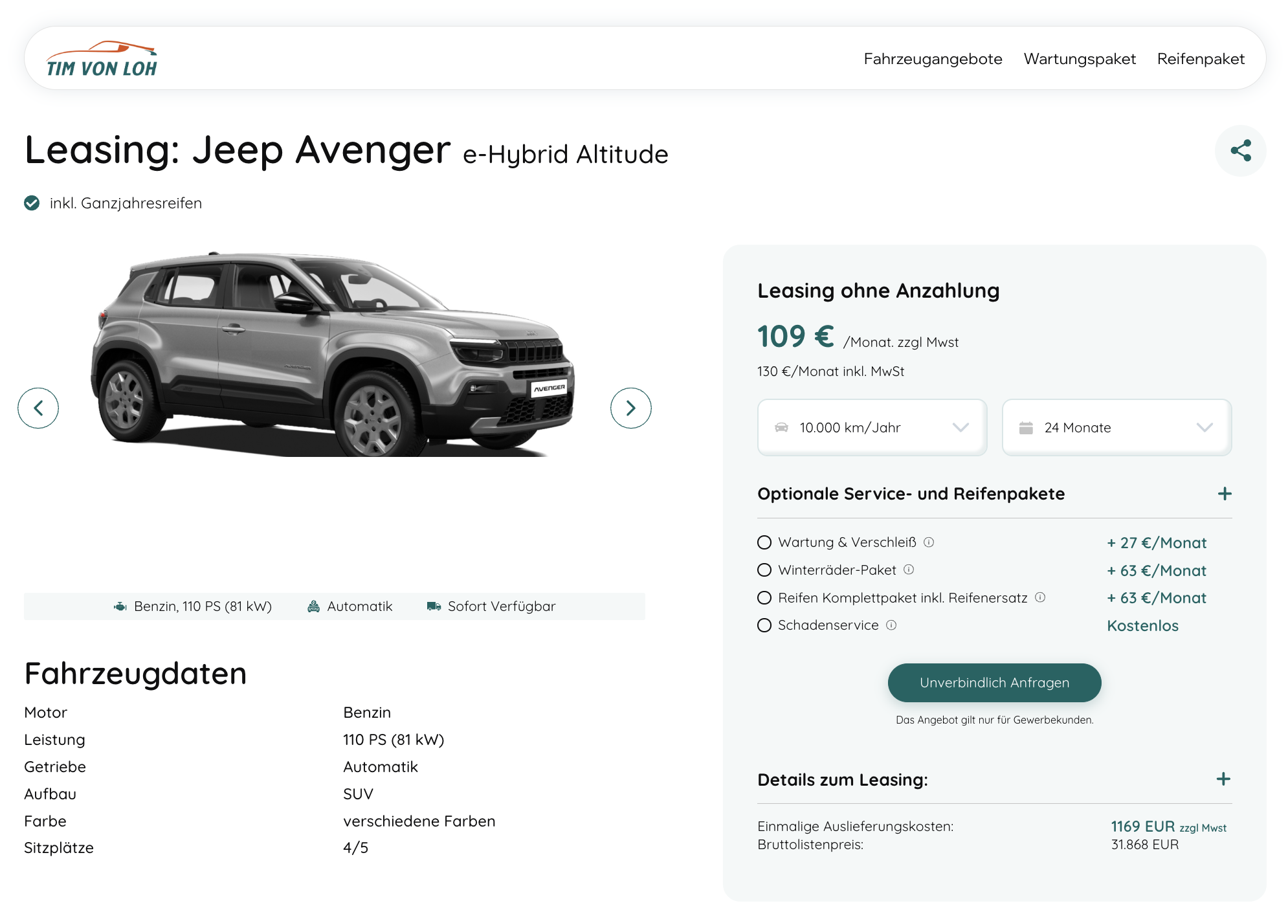1288x910 pixels.
Task: Go to the Wartungspaket menu item
Action: [x=1079, y=59]
